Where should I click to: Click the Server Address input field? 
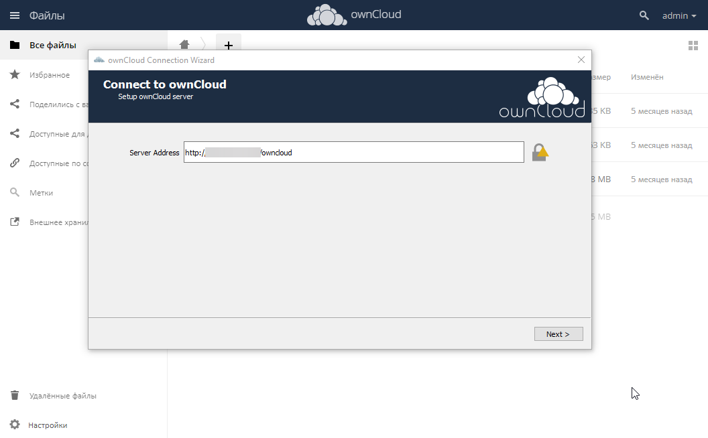353,153
